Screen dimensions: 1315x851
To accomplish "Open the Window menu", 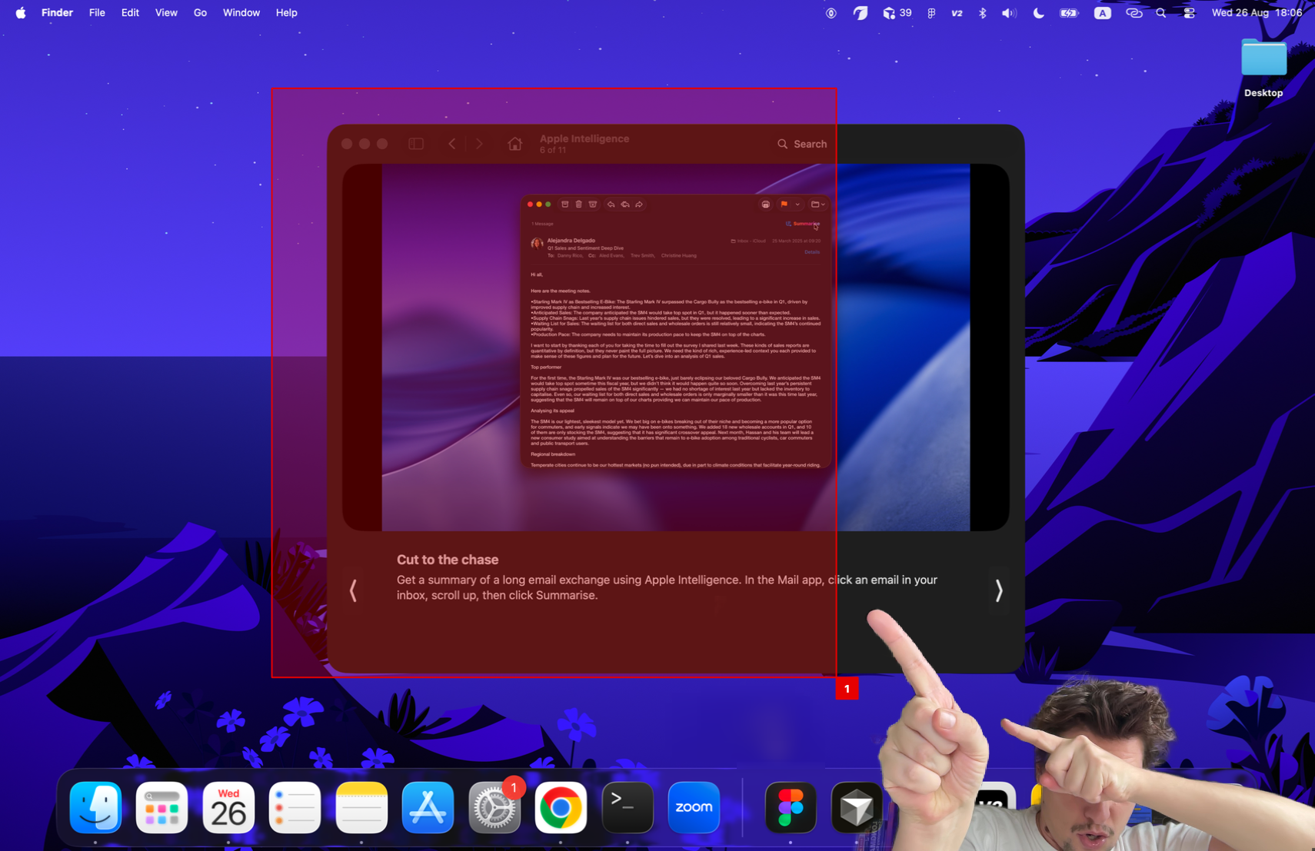I will click(x=241, y=12).
